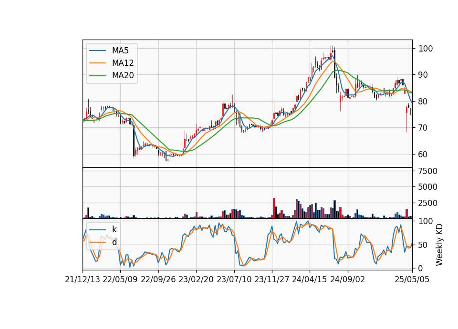Click the blue MA5 legend line sample

(97, 51)
